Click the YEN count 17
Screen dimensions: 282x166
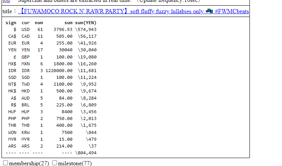click(x=40, y=50)
